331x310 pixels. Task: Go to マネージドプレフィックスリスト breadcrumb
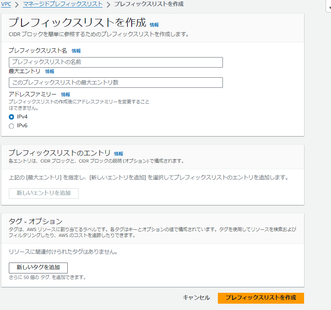[63, 4]
